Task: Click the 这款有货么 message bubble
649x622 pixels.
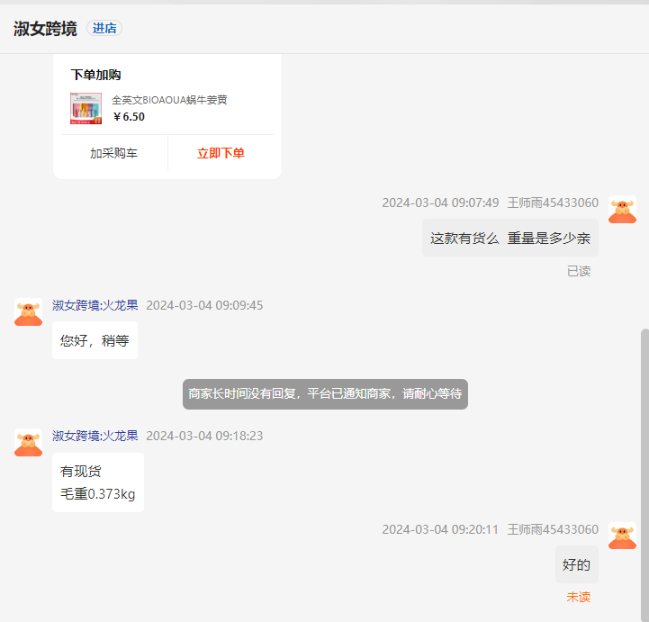Action: click(x=509, y=239)
